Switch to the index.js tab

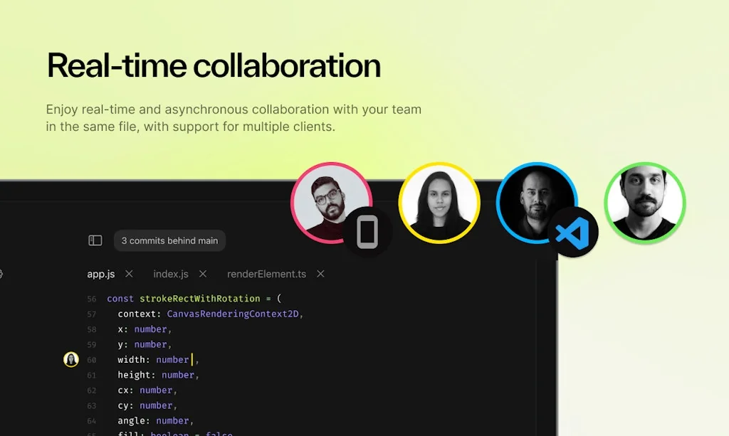171,274
